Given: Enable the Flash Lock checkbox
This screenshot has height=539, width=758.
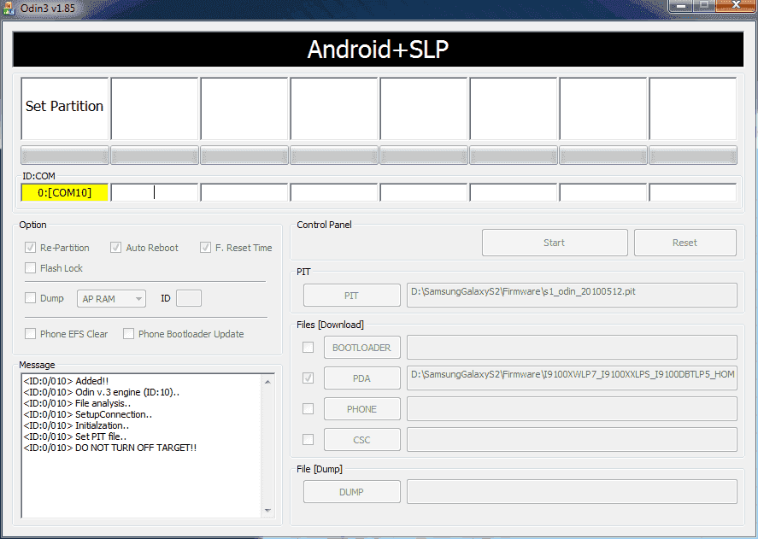Looking at the screenshot, I should [x=31, y=268].
